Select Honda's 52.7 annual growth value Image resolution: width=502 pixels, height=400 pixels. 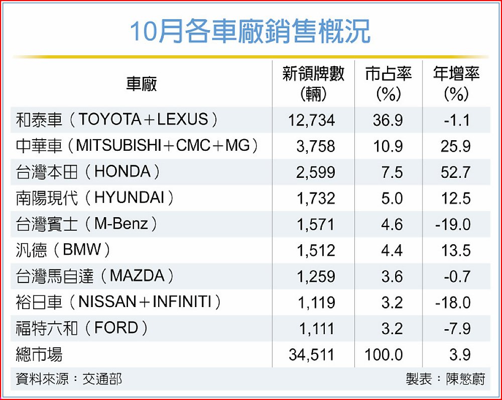click(x=456, y=172)
